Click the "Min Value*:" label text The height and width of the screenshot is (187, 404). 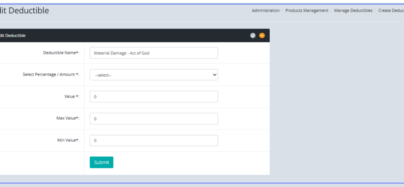pyautogui.click(x=68, y=140)
